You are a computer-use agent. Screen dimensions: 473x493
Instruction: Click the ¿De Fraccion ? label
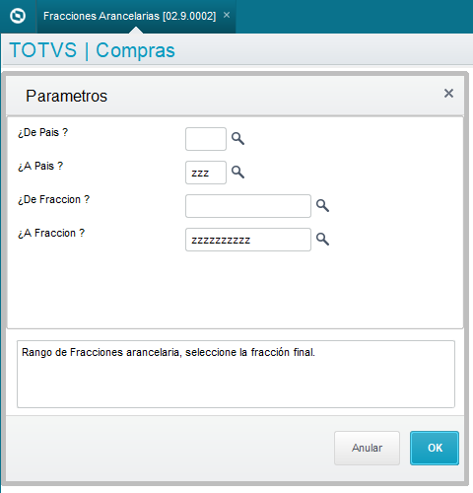53,199
